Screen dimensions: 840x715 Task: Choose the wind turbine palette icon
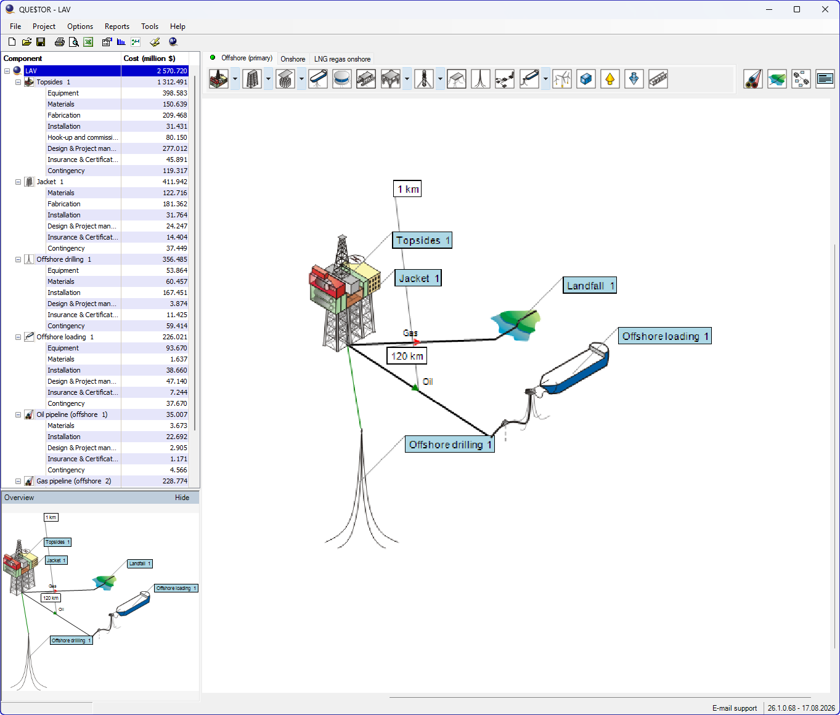pos(562,79)
